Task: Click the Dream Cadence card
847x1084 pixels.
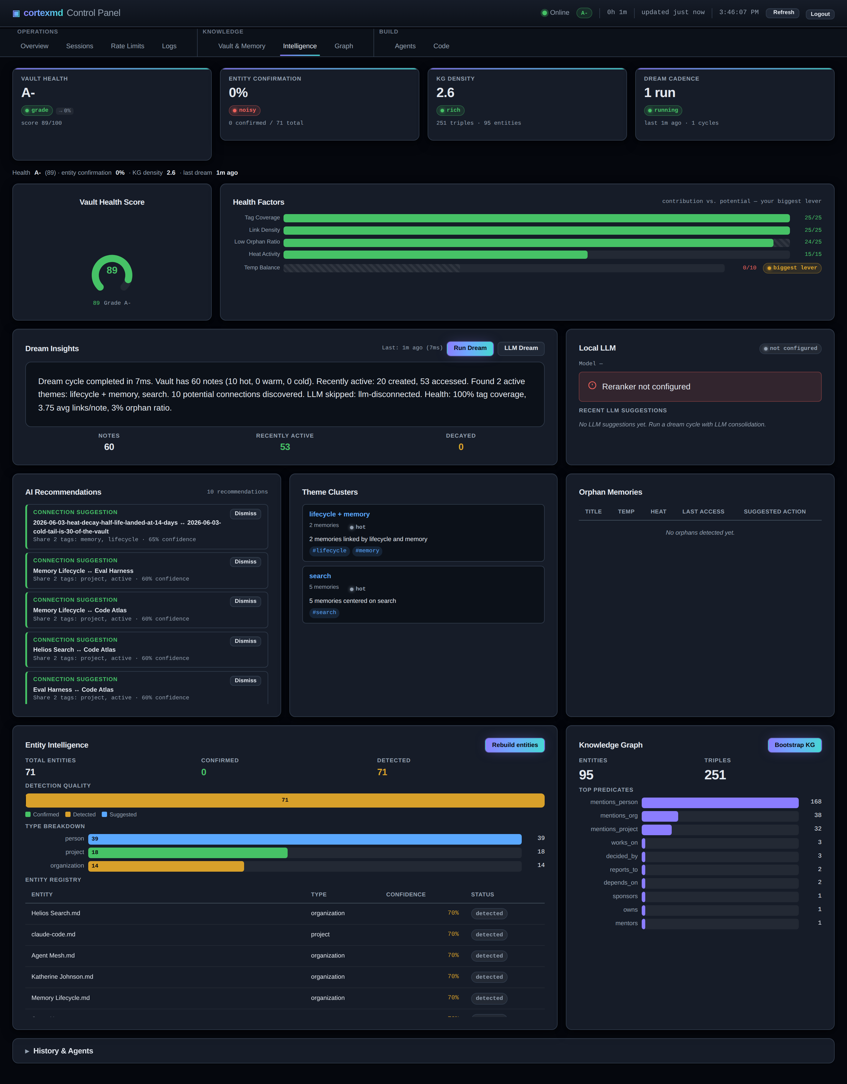Action: (x=734, y=104)
